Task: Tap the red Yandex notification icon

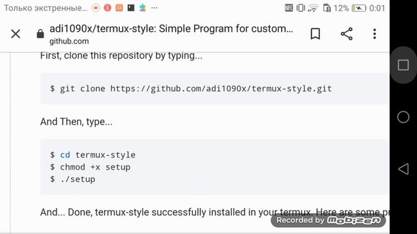Action: pos(108,8)
